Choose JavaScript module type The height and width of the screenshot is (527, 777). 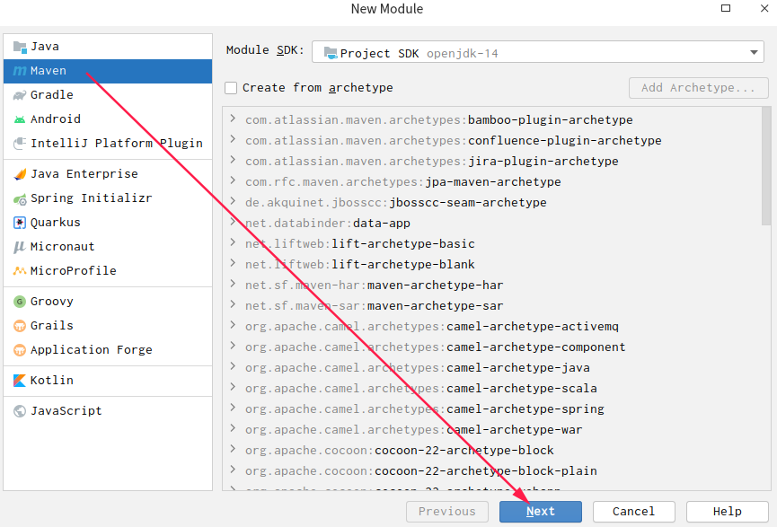(108, 411)
